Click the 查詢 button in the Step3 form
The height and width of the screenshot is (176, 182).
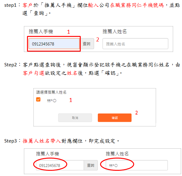(x=91, y=165)
